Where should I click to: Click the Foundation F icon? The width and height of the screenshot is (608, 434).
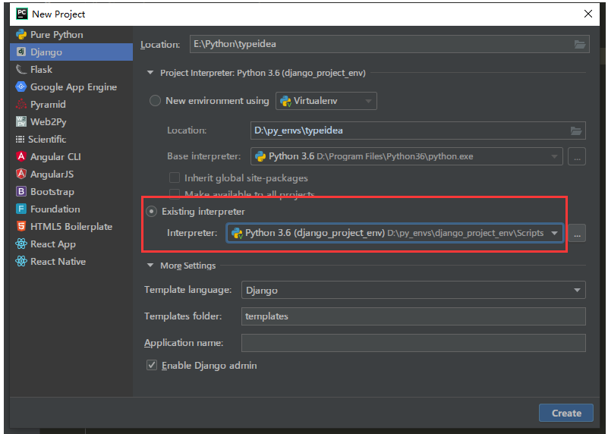click(x=21, y=209)
